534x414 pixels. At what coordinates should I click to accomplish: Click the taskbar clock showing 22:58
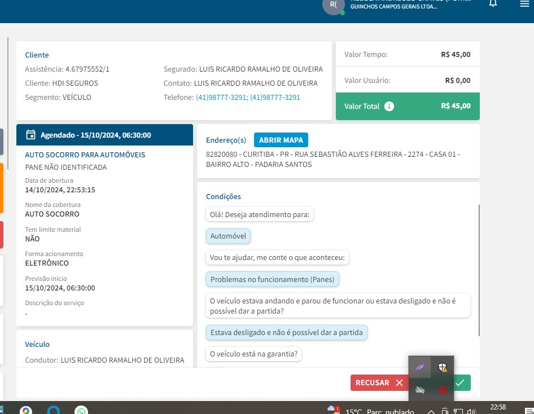(x=498, y=407)
